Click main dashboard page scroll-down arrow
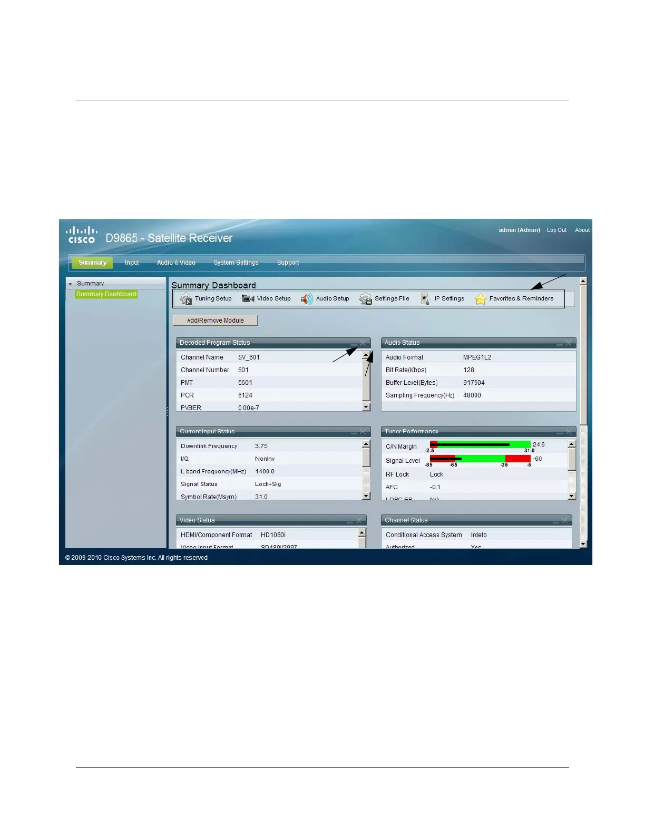645x835 pixels. click(x=583, y=544)
